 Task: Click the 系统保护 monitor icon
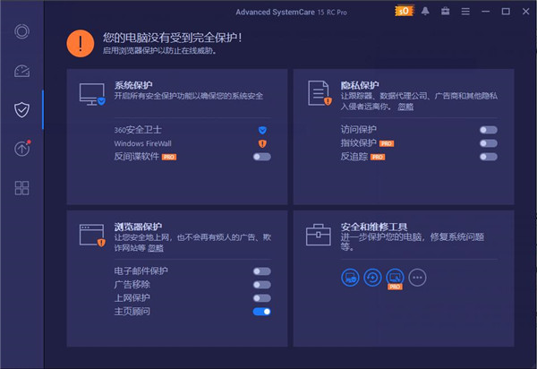click(x=92, y=94)
